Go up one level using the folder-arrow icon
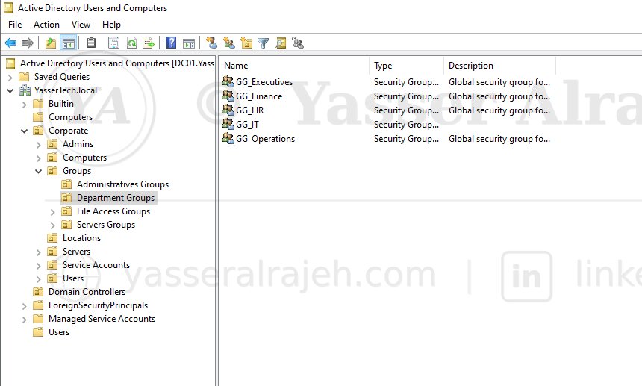This screenshot has height=386, width=642. tap(50, 43)
